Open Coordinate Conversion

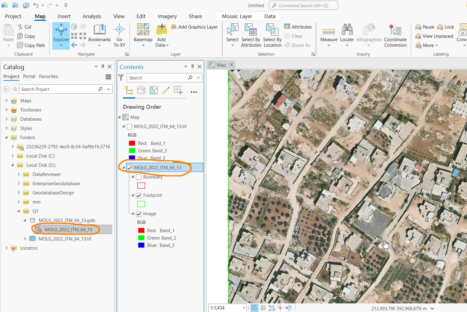pyautogui.click(x=395, y=34)
